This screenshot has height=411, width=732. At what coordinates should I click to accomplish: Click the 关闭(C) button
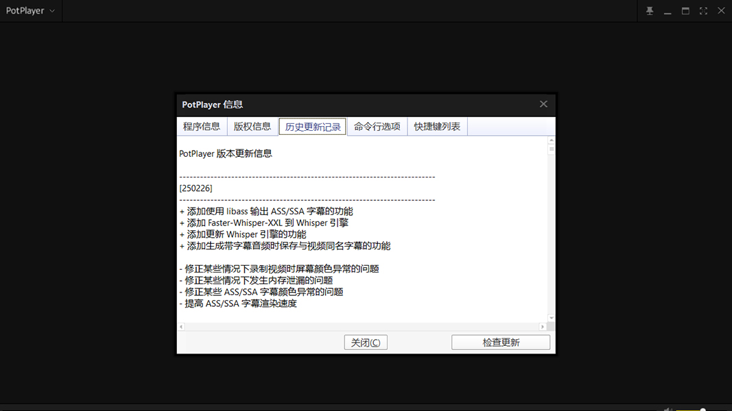(x=366, y=342)
